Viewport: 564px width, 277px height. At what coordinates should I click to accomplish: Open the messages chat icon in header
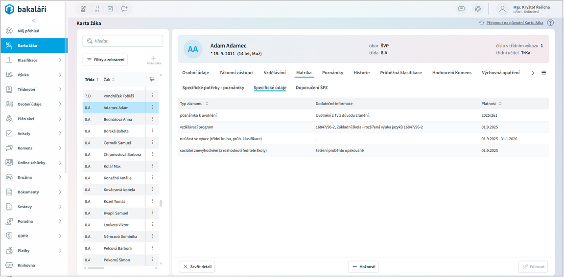tap(461, 9)
